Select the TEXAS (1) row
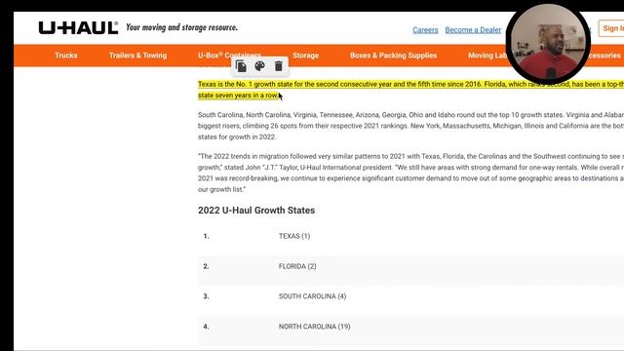624x351 pixels. 410,236
